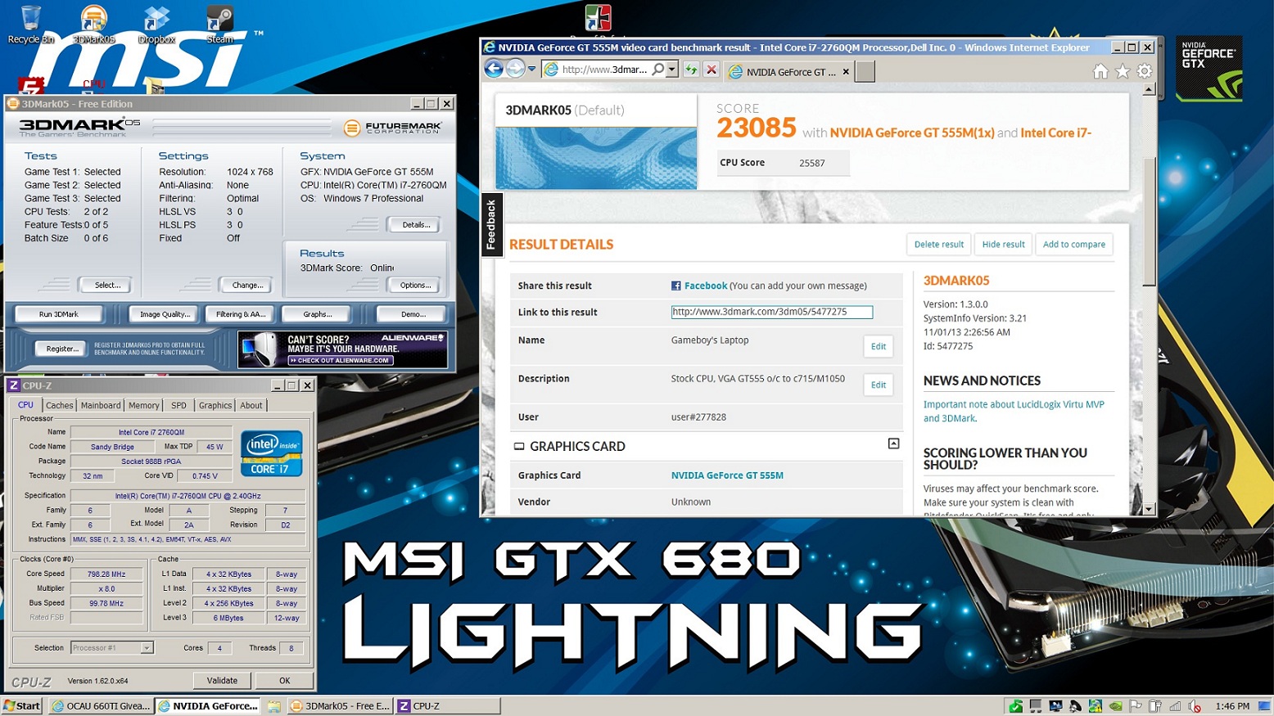
Task: Click the muted volume tray icon
Action: pos(1195,706)
